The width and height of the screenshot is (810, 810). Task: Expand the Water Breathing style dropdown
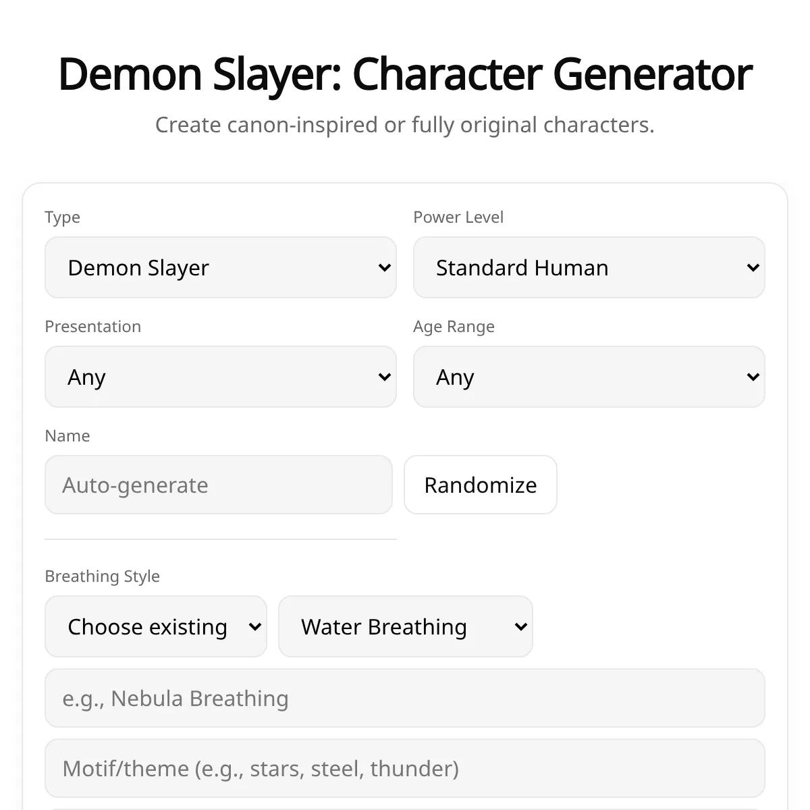click(x=405, y=626)
